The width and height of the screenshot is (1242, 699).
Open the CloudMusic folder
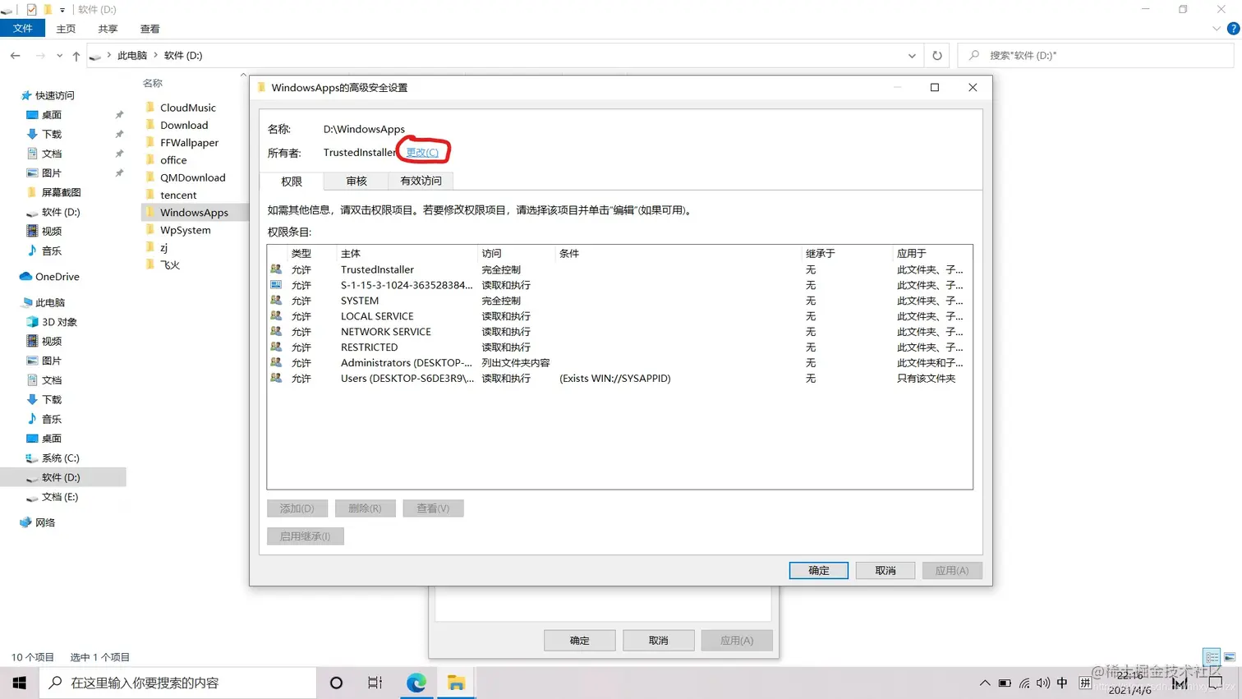[187, 108]
